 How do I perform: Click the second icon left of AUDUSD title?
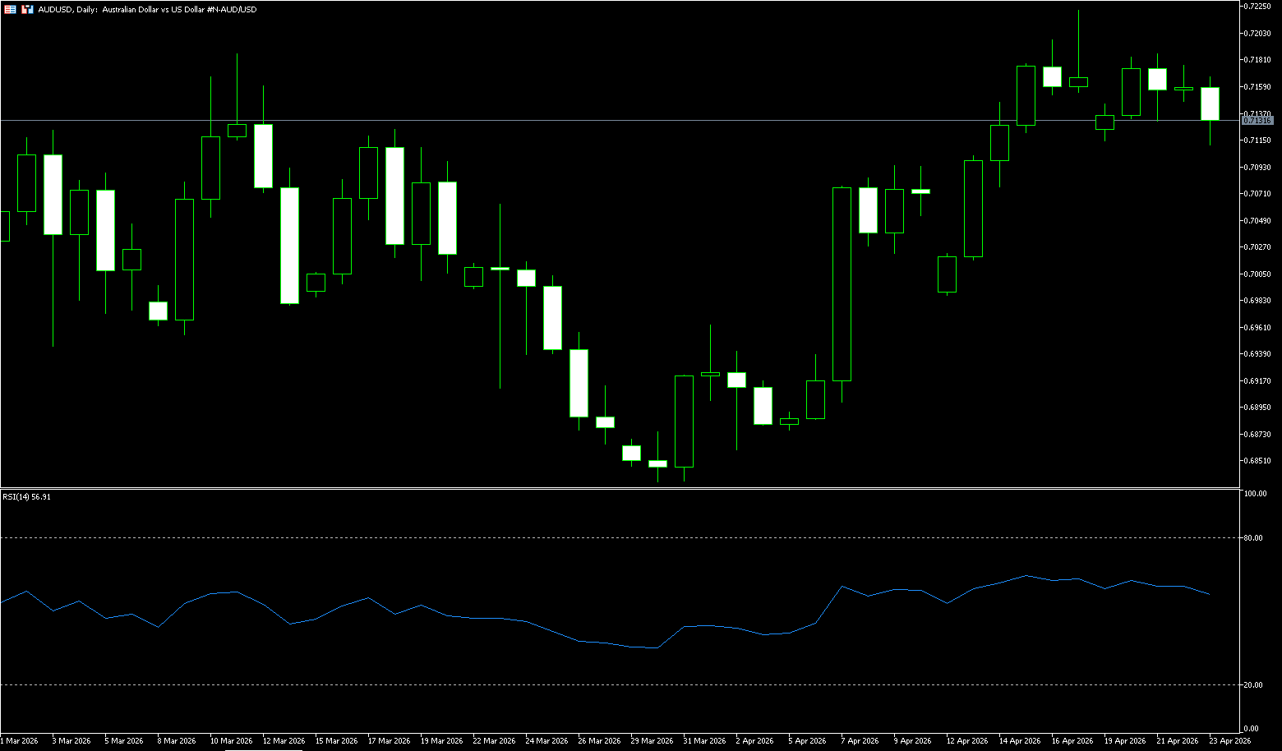click(27, 9)
